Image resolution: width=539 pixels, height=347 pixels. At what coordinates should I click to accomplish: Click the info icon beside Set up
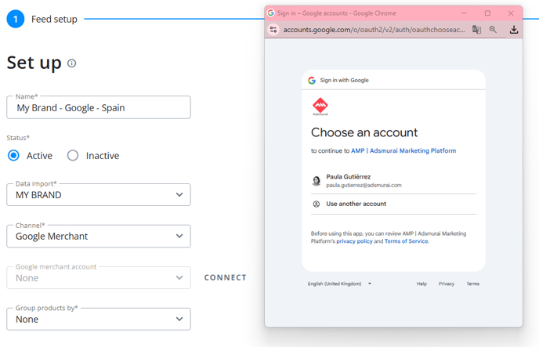tap(71, 63)
